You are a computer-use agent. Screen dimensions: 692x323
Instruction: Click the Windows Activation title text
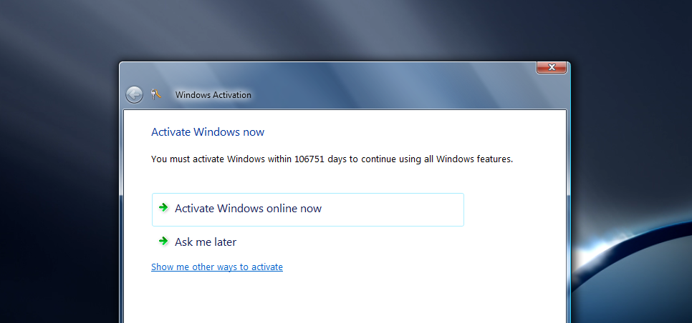[x=213, y=95]
